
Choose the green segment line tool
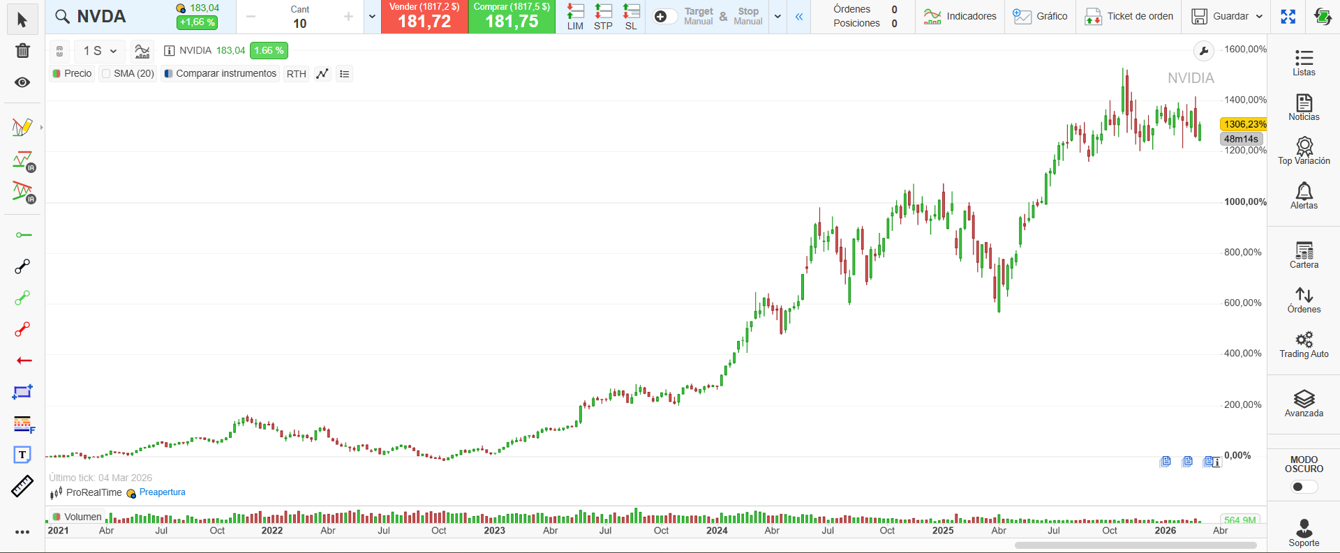click(23, 298)
